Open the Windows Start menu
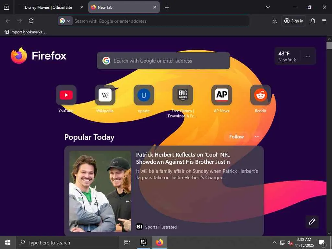 [x=8, y=243]
